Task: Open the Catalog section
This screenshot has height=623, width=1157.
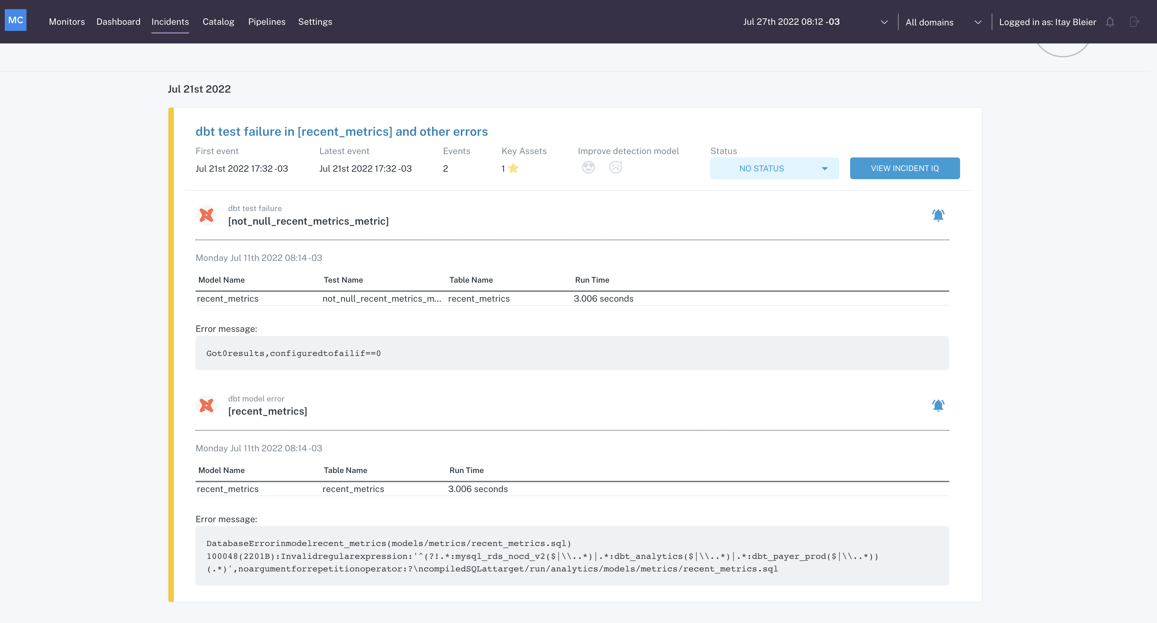Action: coord(218,21)
